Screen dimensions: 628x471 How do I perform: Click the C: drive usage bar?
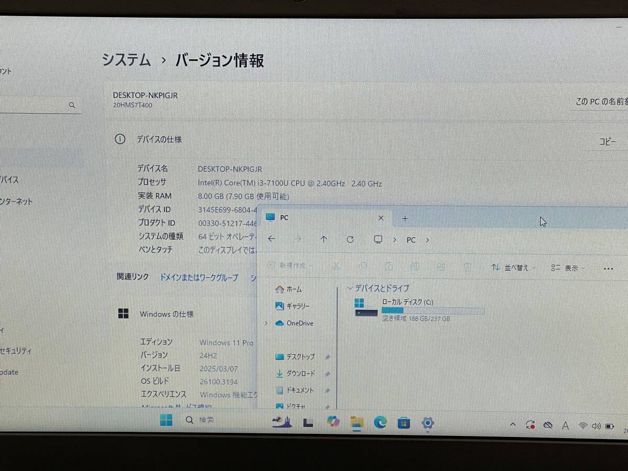433,310
